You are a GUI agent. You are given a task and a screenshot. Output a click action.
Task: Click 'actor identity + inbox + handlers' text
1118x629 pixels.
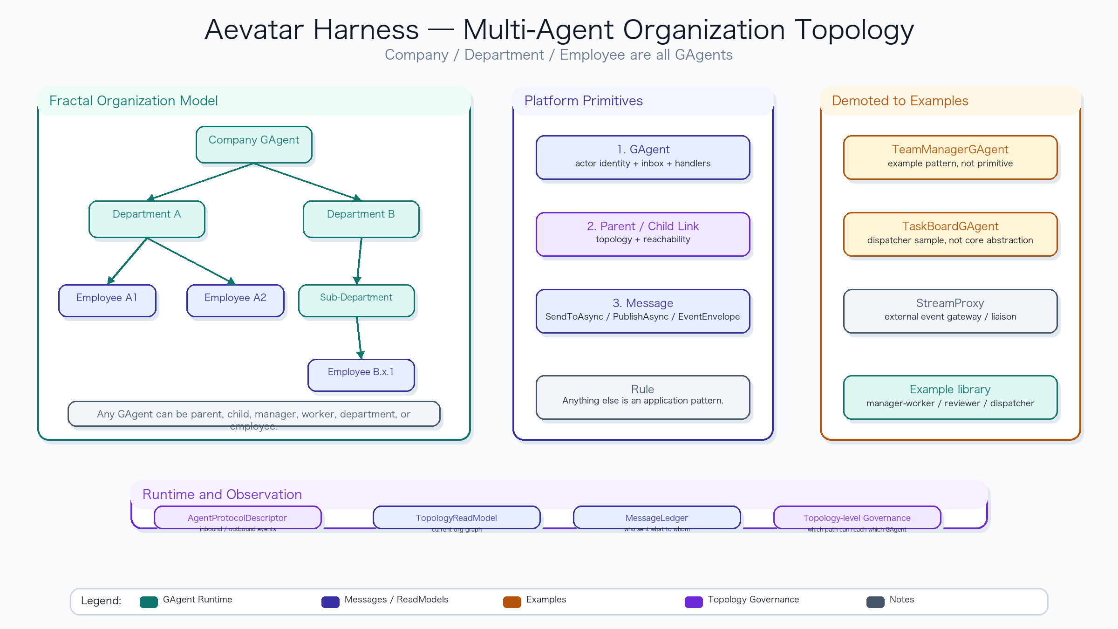[x=643, y=164]
